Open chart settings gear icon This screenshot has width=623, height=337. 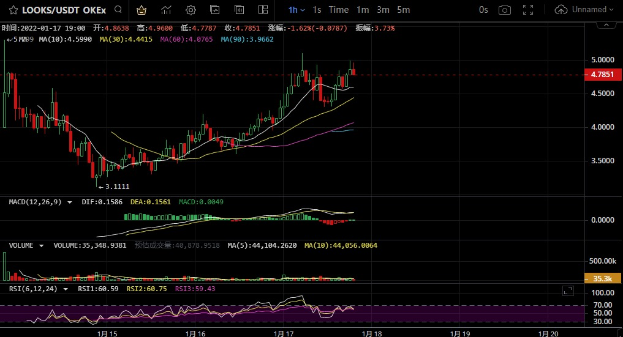click(191, 10)
